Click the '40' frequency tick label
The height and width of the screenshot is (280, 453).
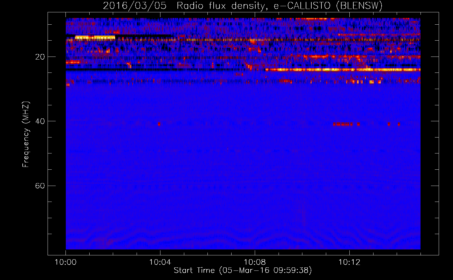click(40, 121)
